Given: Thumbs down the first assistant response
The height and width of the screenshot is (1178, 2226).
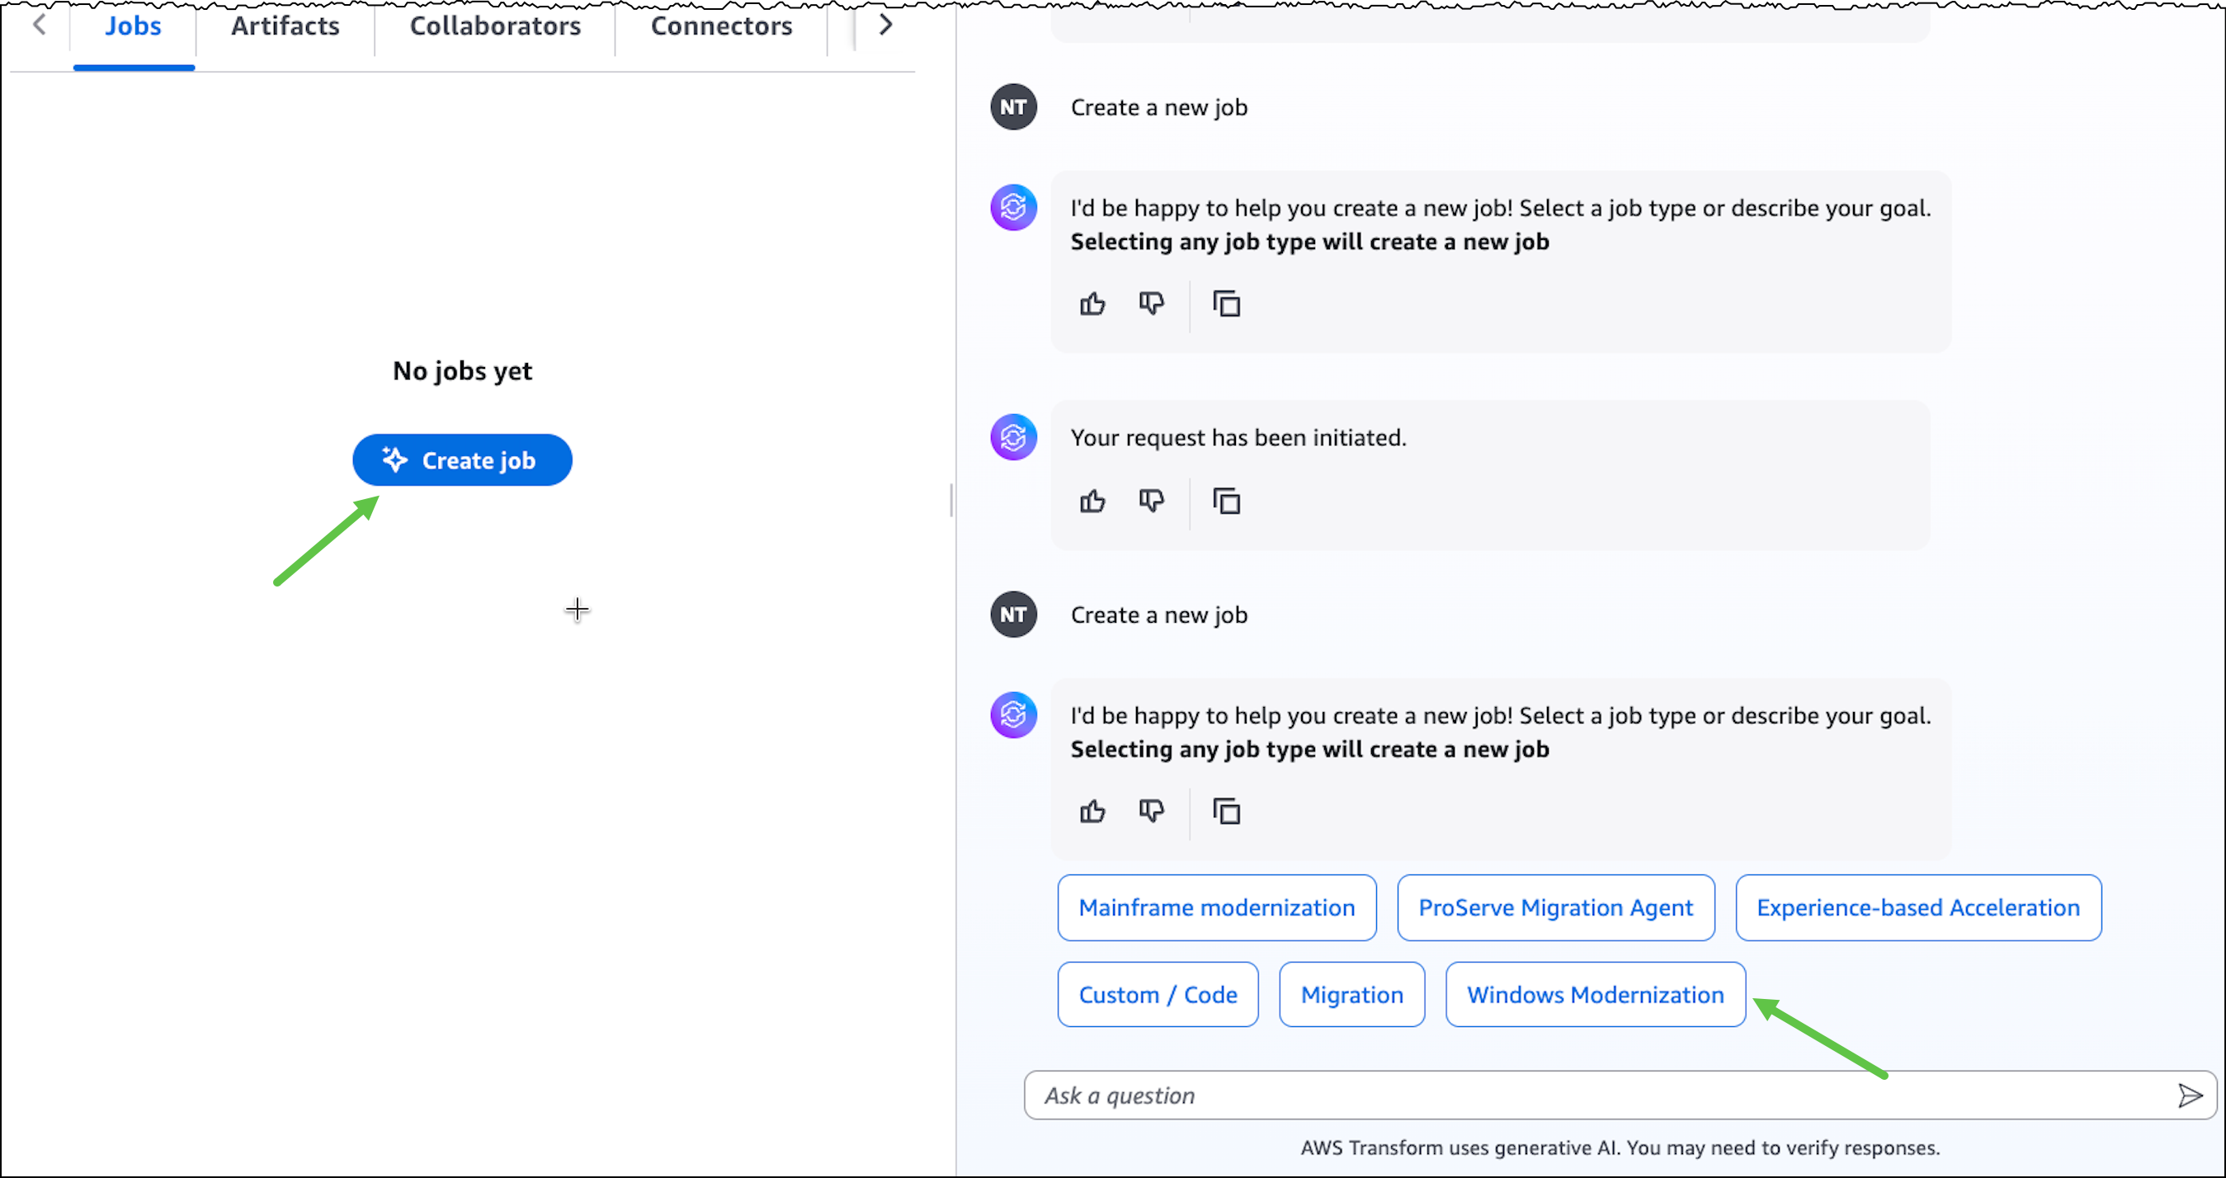Looking at the screenshot, I should pyautogui.click(x=1153, y=304).
